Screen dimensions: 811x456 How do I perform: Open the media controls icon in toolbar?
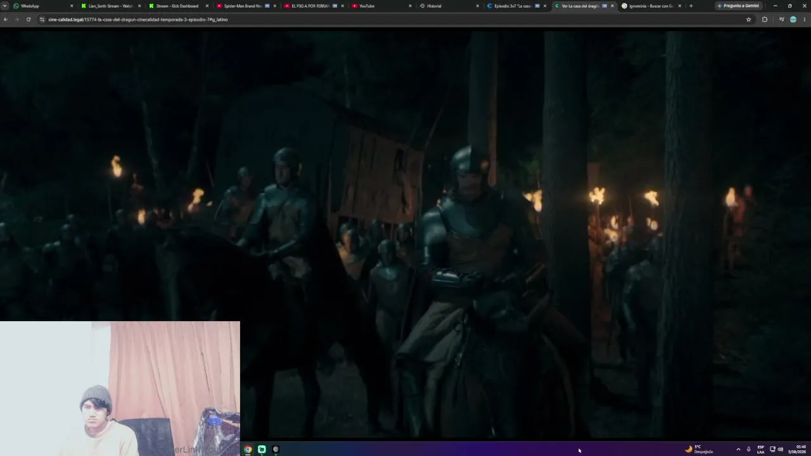[781, 20]
